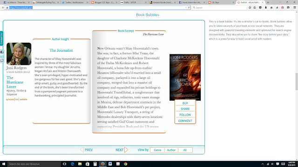Image resolution: width=298 pixels, height=167 pixels.
Task: Open the Action Center notifications icon
Action: (x=278, y=164)
